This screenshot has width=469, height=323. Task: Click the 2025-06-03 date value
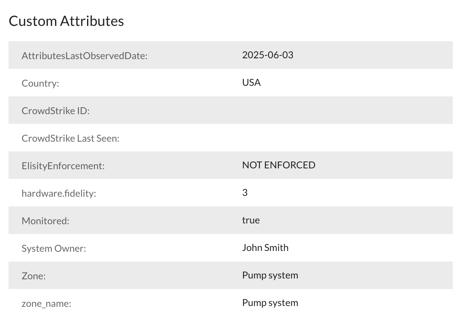[x=267, y=55]
